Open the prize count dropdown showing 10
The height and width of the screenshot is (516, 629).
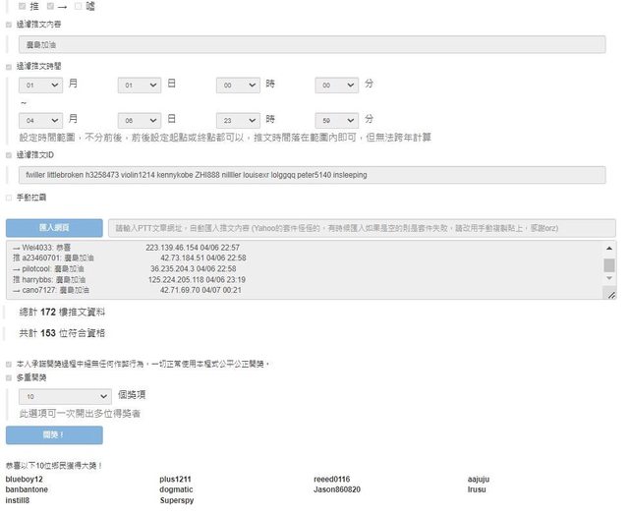coord(65,396)
